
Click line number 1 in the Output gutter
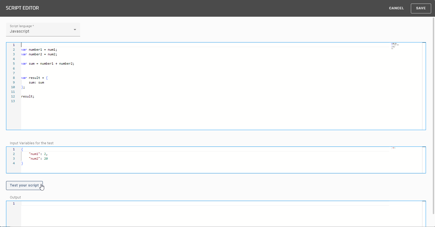[13, 203]
